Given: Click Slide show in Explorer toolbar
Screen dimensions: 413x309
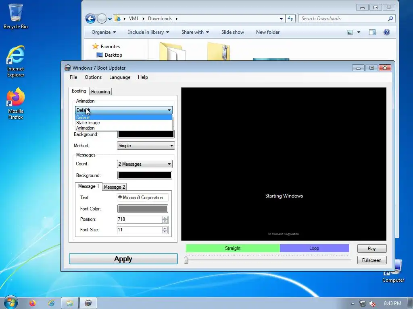Looking at the screenshot, I should pos(233,32).
